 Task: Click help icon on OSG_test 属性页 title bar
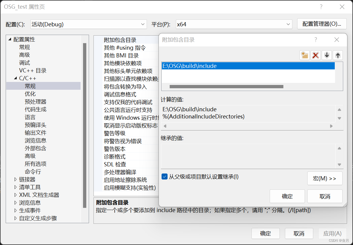tap(321, 7)
